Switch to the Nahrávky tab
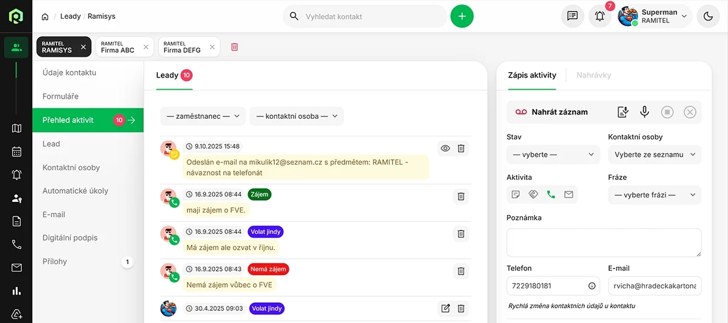 pyautogui.click(x=593, y=75)
